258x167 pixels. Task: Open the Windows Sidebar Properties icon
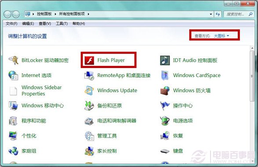[13, 91]
